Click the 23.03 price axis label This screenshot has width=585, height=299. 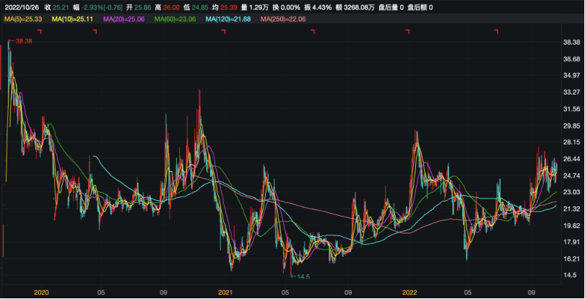tap(571, 192)
